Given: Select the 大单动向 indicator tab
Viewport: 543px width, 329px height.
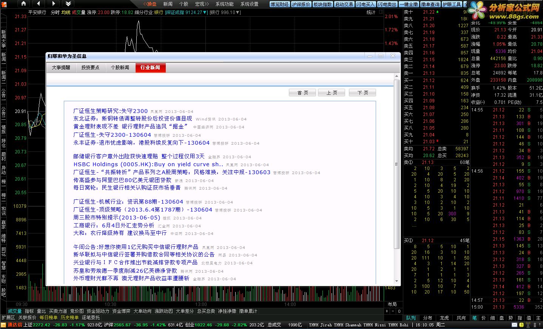Looking at the screenshot, I should tap(142, 311).
